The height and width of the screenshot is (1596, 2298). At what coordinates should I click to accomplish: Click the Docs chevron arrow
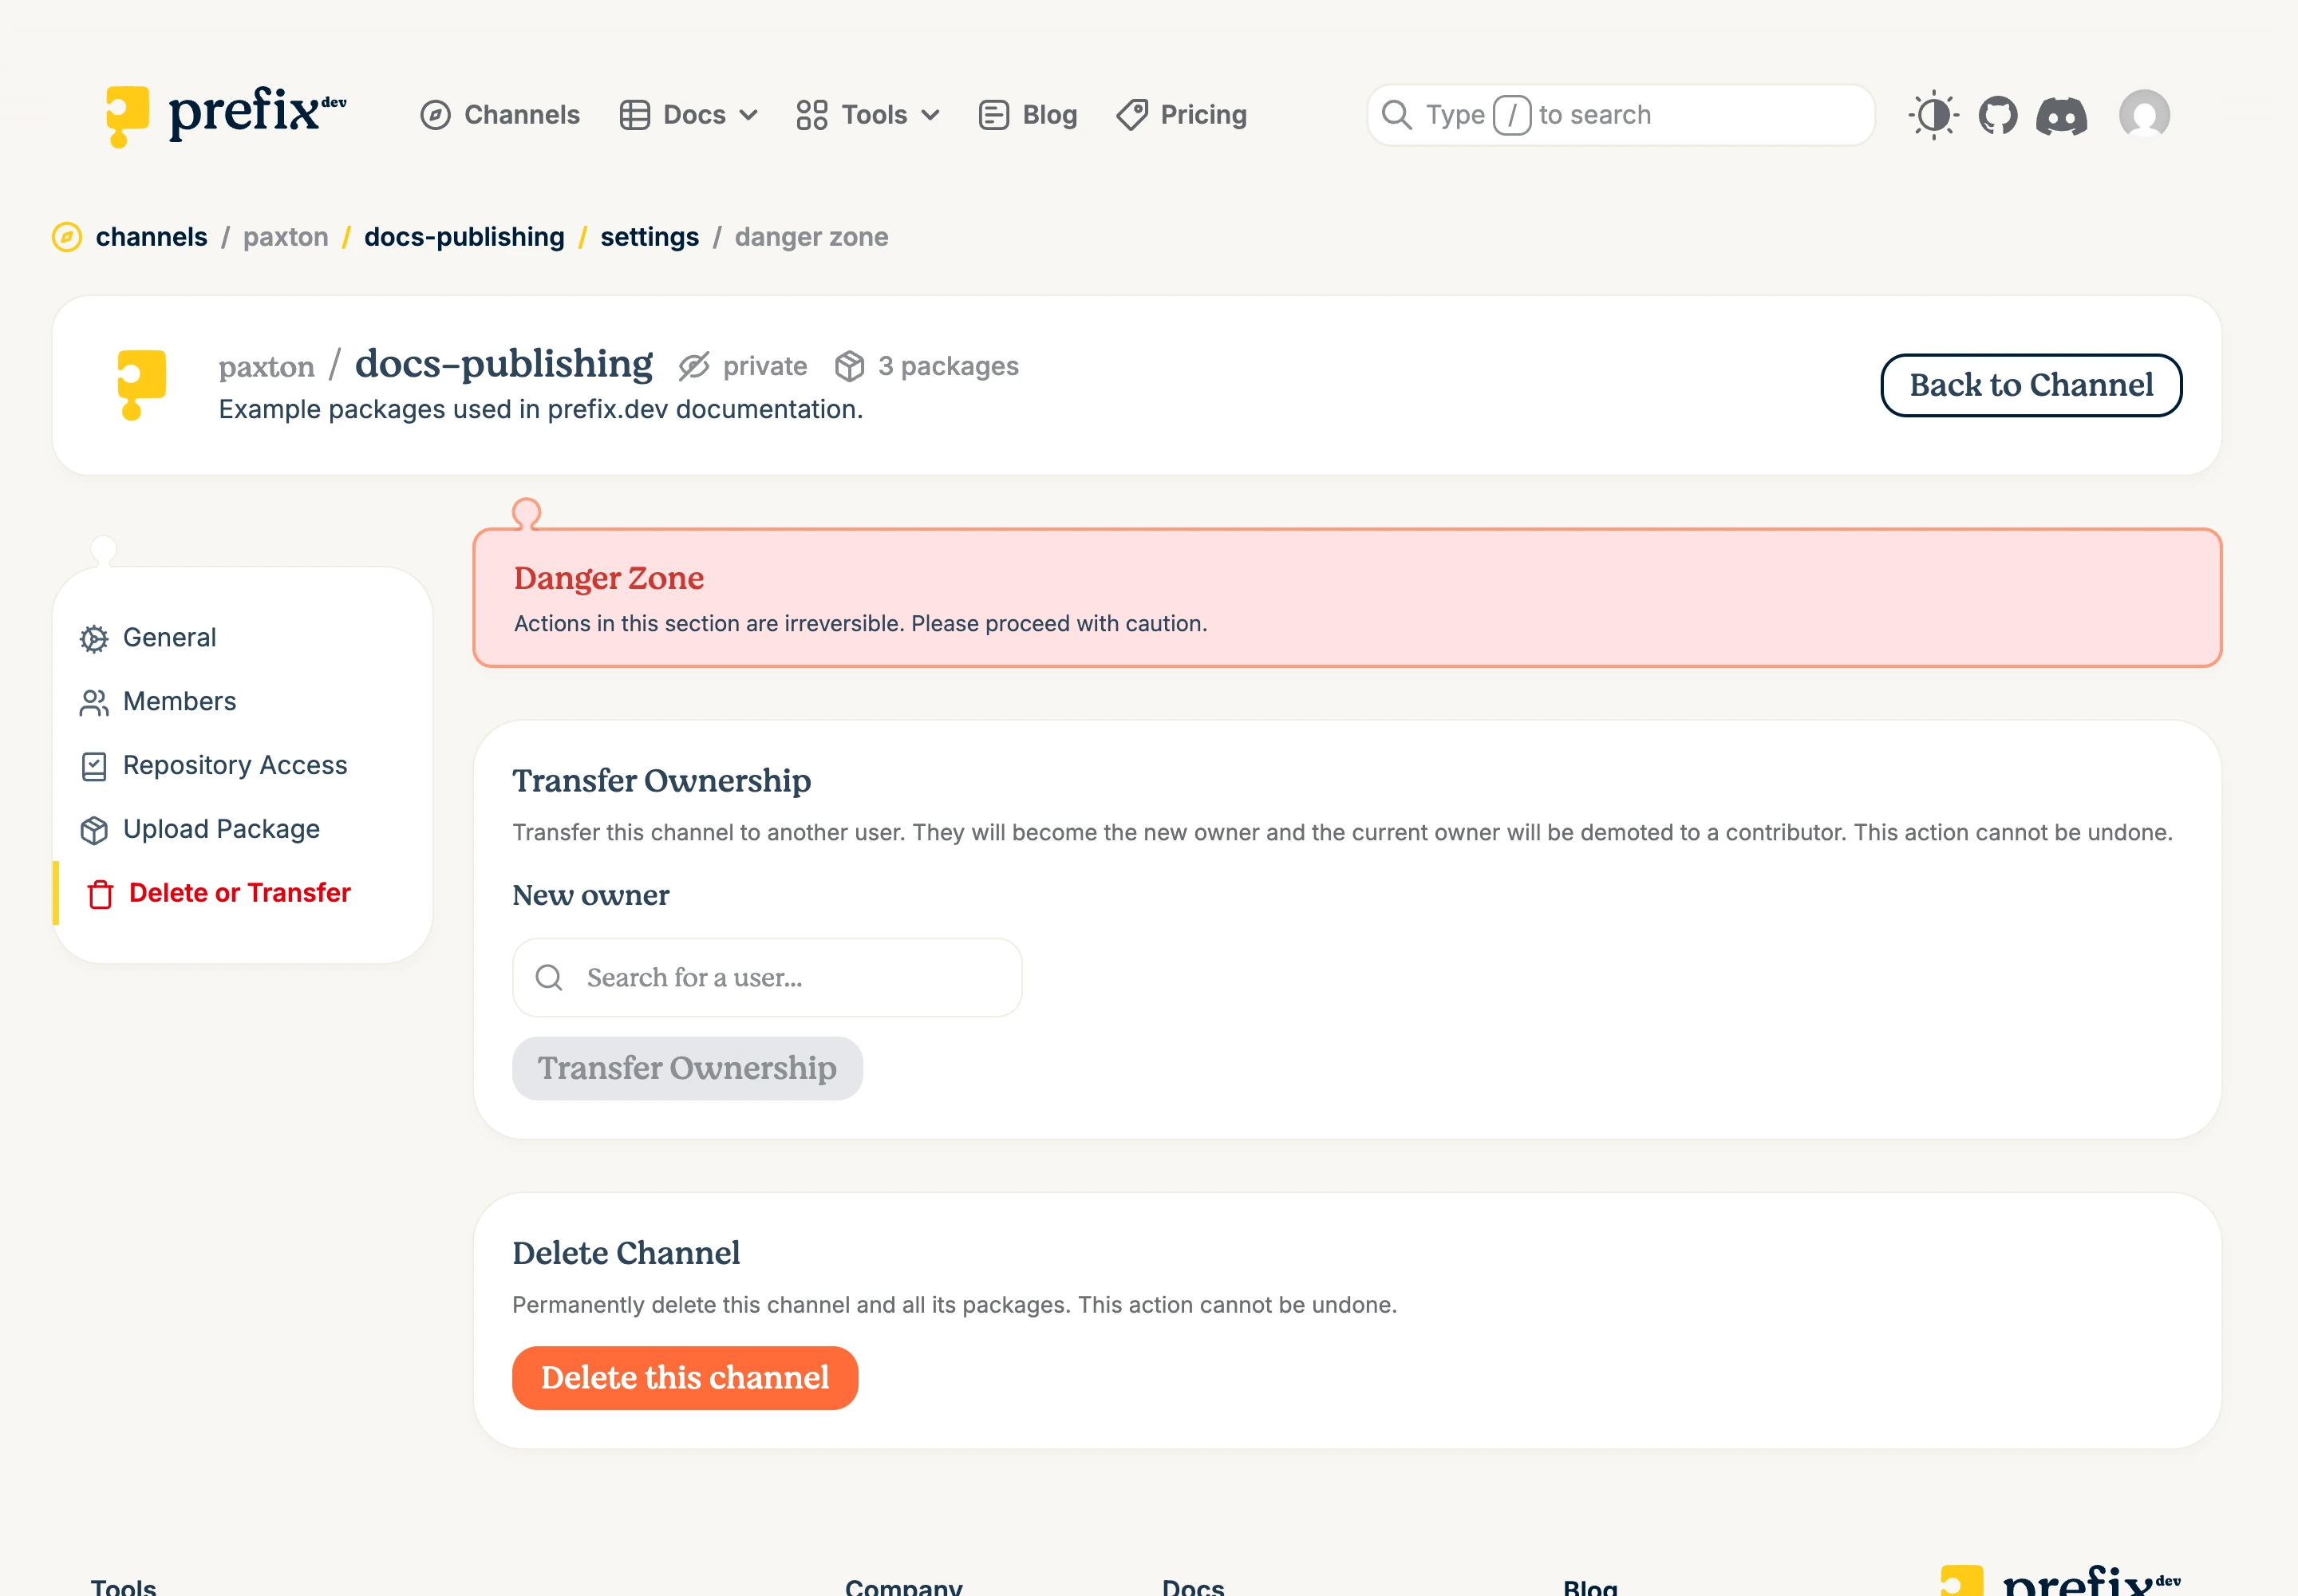point(748,115)
